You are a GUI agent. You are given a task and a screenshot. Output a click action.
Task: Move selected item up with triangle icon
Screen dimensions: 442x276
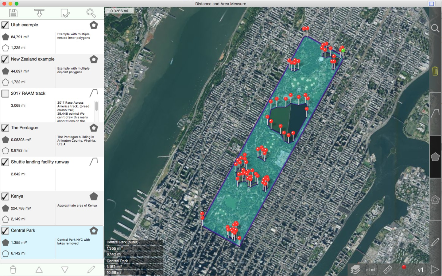(x=39, y=270)
